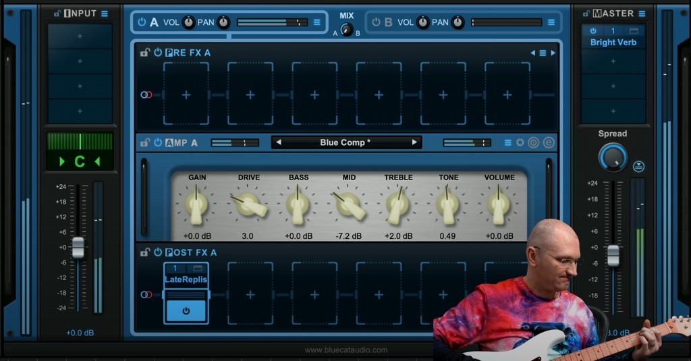
Task: Click the BASS knob
Action: pos(298,205)
